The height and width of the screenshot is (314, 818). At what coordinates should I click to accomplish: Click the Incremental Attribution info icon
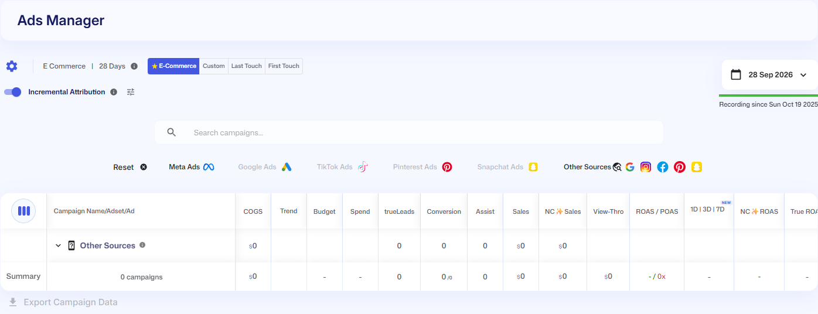tap(114, 92)
